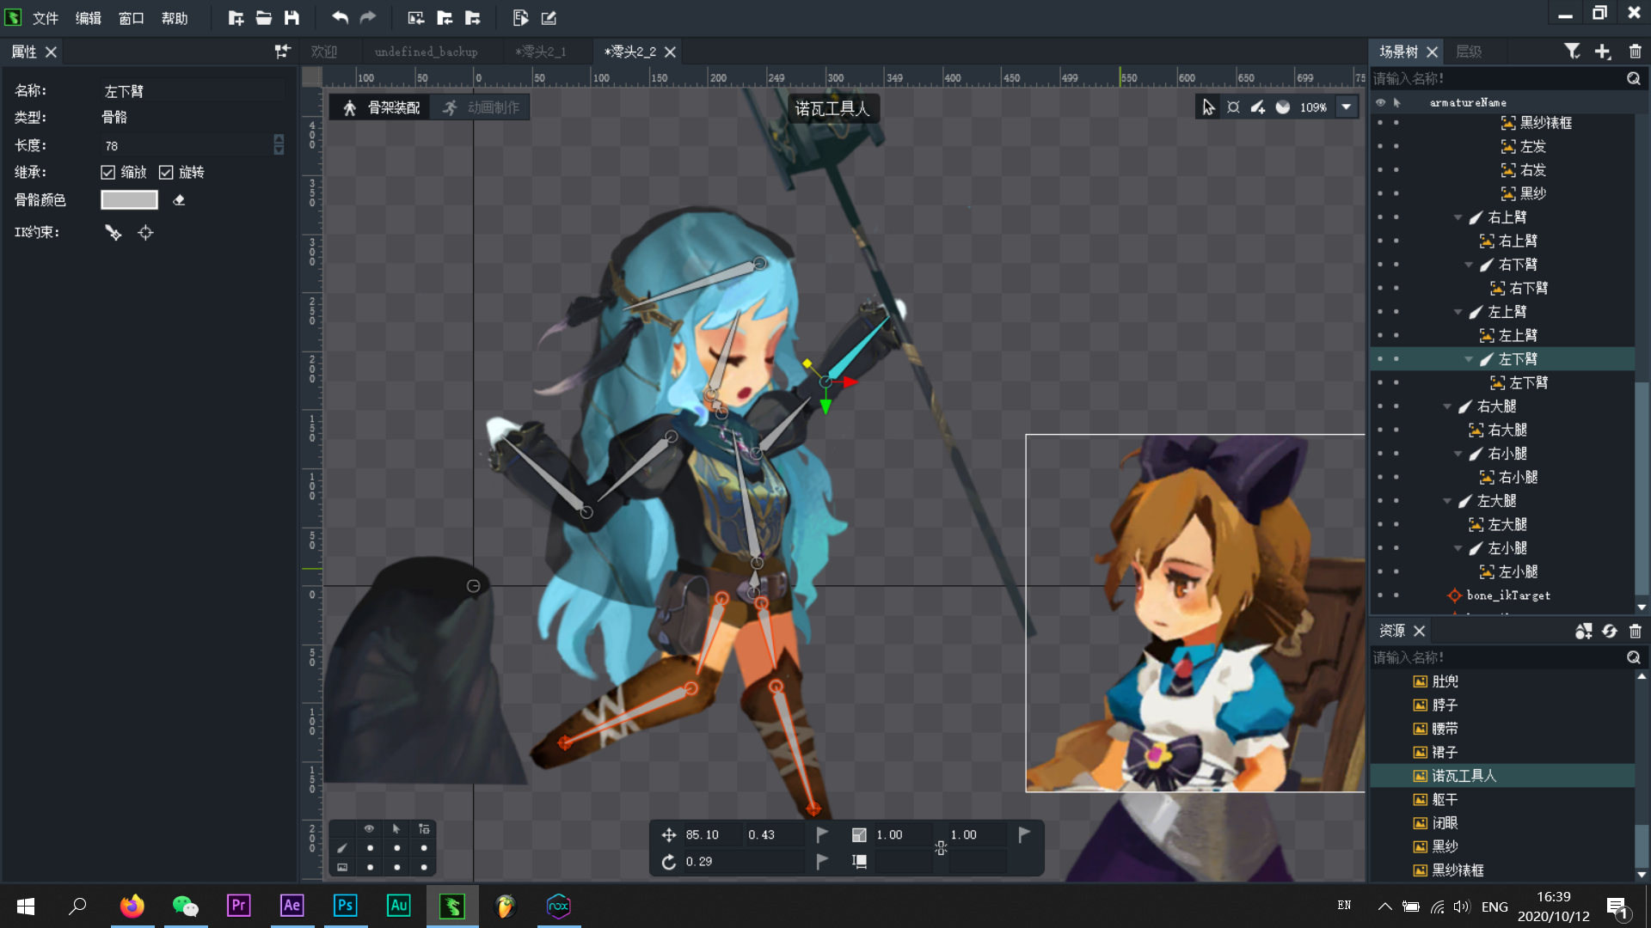1651x928 pixels.
Task: Click the new project icon in toolbar
Action: click(x=236, y=18)
